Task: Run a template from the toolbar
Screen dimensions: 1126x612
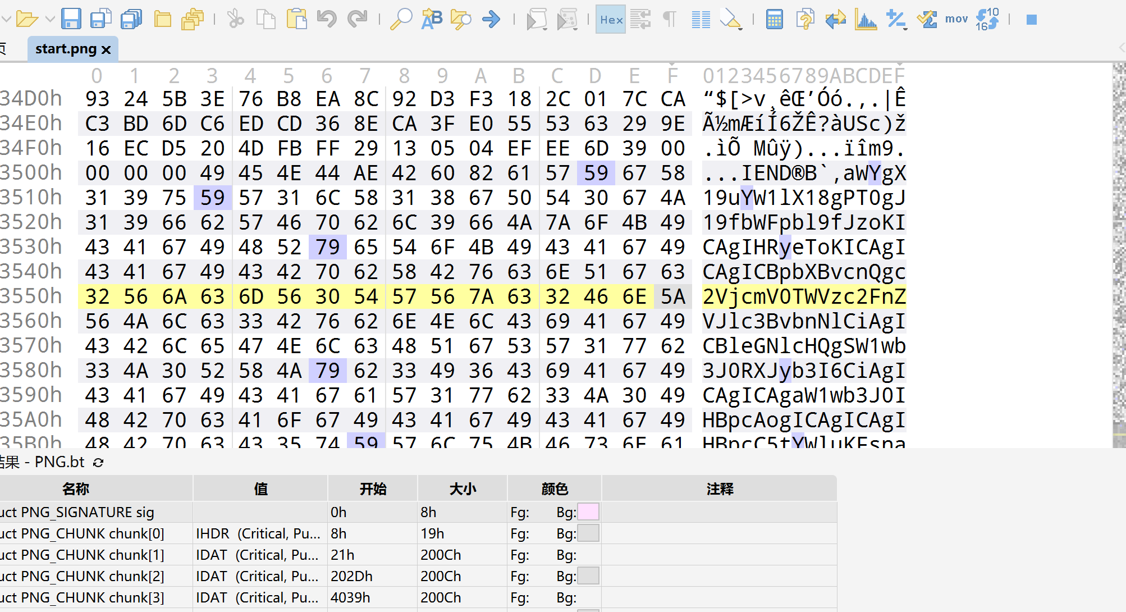Action: click(x=567, y=20)
